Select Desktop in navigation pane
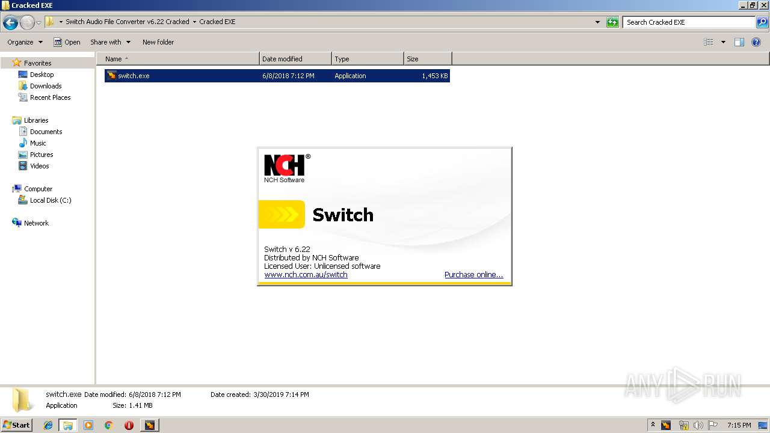Screen dimensions: 770x433 (42, 75)
